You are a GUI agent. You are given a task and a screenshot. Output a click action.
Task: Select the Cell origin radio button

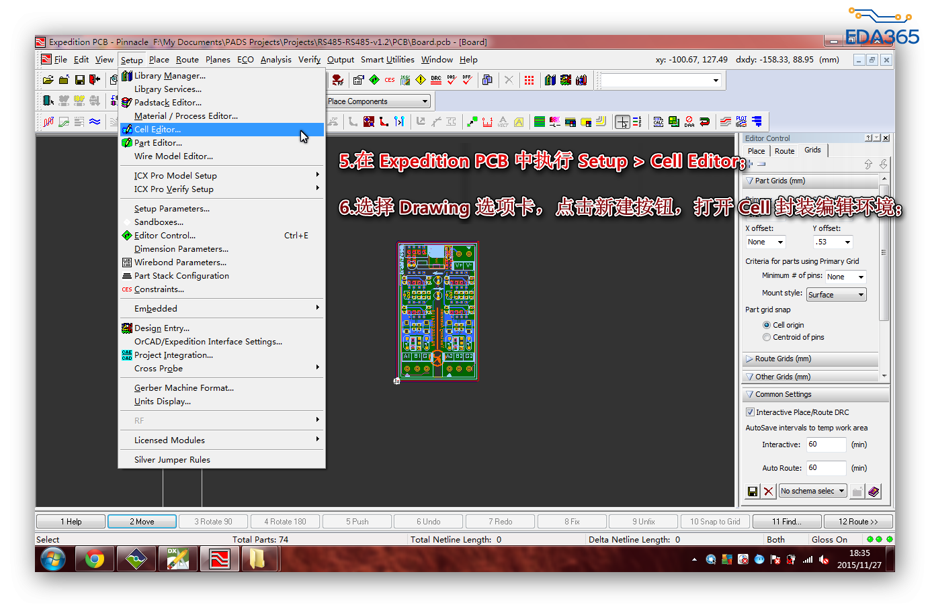coord(767,325)
